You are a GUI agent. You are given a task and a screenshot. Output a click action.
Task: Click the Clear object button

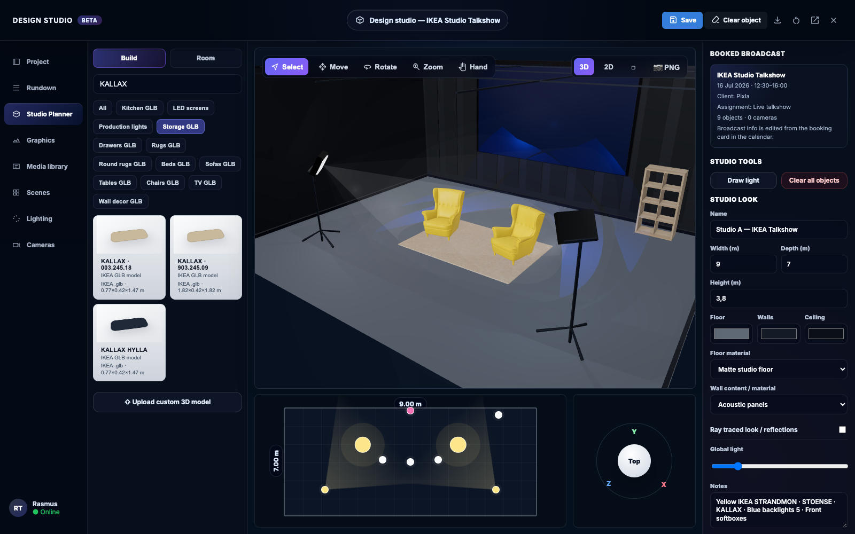click(x=736, y=20)
